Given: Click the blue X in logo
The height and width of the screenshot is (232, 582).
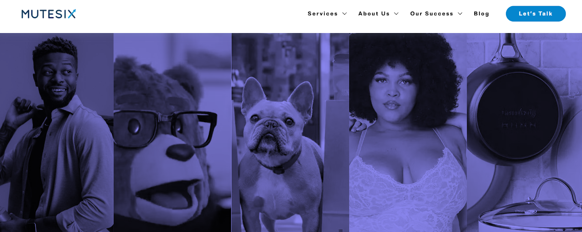Looking at the screenshot, I should pos(71,14).
